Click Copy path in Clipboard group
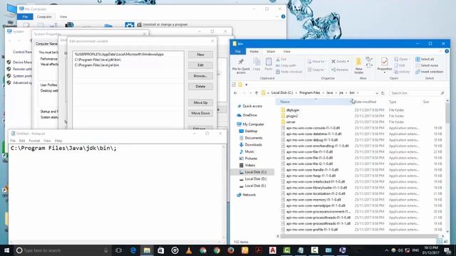Screen dimensions: 456x256 pos(286,65)
